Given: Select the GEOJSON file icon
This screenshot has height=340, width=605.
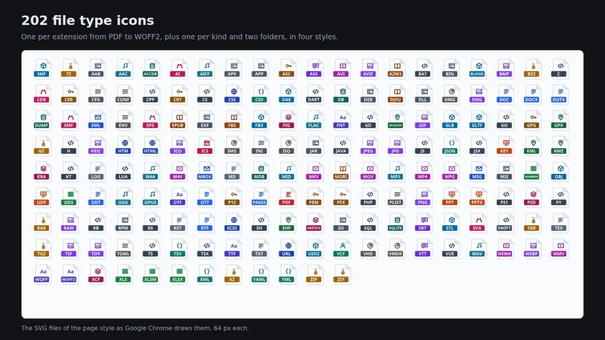Looking at the screenshot, I should pos(397,120).
